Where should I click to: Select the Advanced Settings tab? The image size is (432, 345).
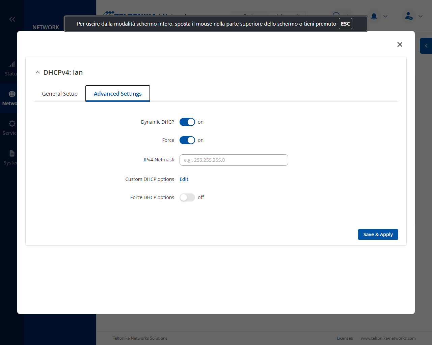(x=118, y=94)
